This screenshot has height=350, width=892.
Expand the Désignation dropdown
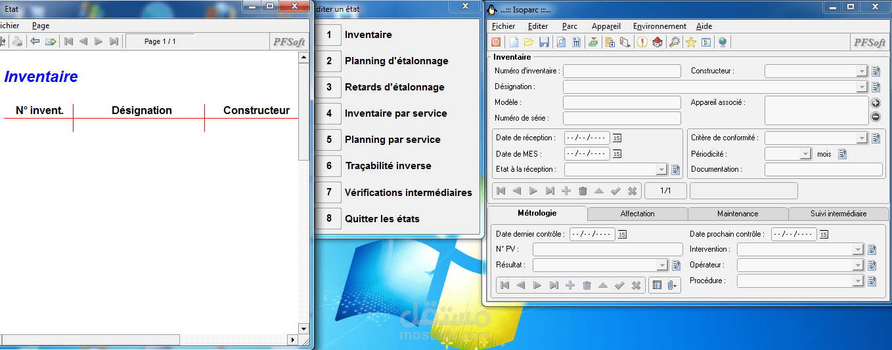862,87
